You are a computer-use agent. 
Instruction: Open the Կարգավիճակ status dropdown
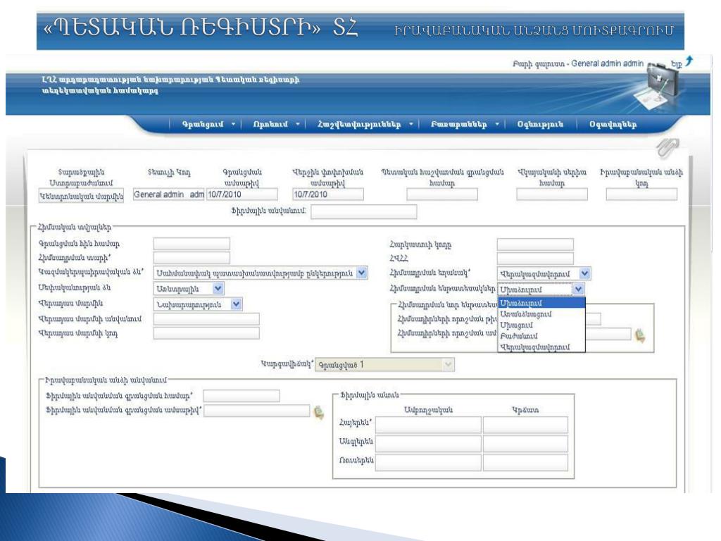(x=385, y=365)
